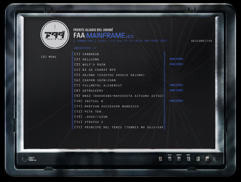The image size is (241, 182).
Task: Select [3] WOLF'S RAIN entry
Action: [90, 65]
